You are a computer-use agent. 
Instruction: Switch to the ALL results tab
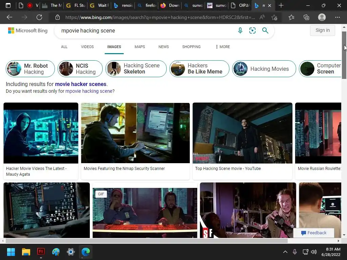point(64,47)
